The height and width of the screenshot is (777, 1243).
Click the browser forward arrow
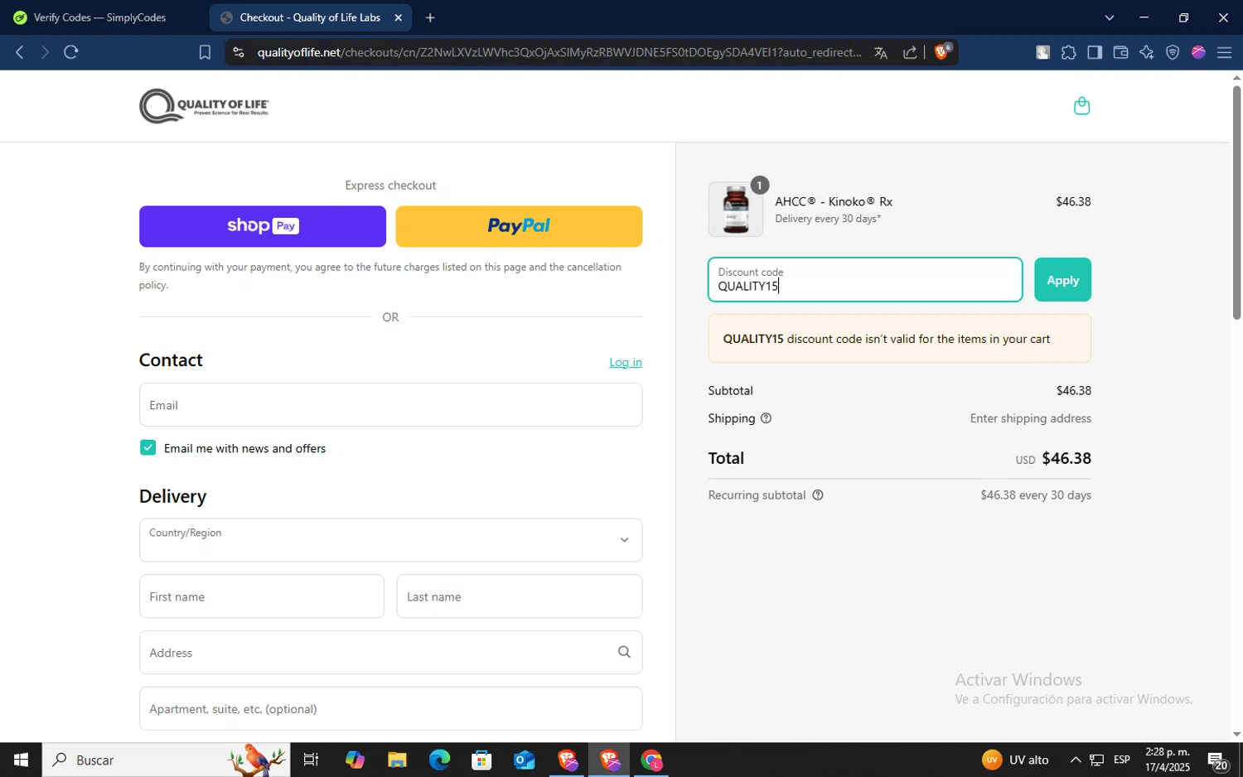45,52
